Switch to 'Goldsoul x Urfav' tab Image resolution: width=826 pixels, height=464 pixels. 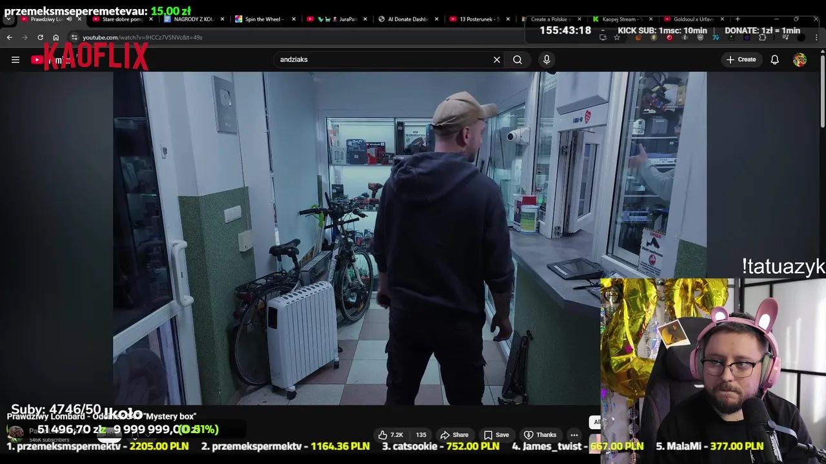pyautogui.click(x=693, y=19)
